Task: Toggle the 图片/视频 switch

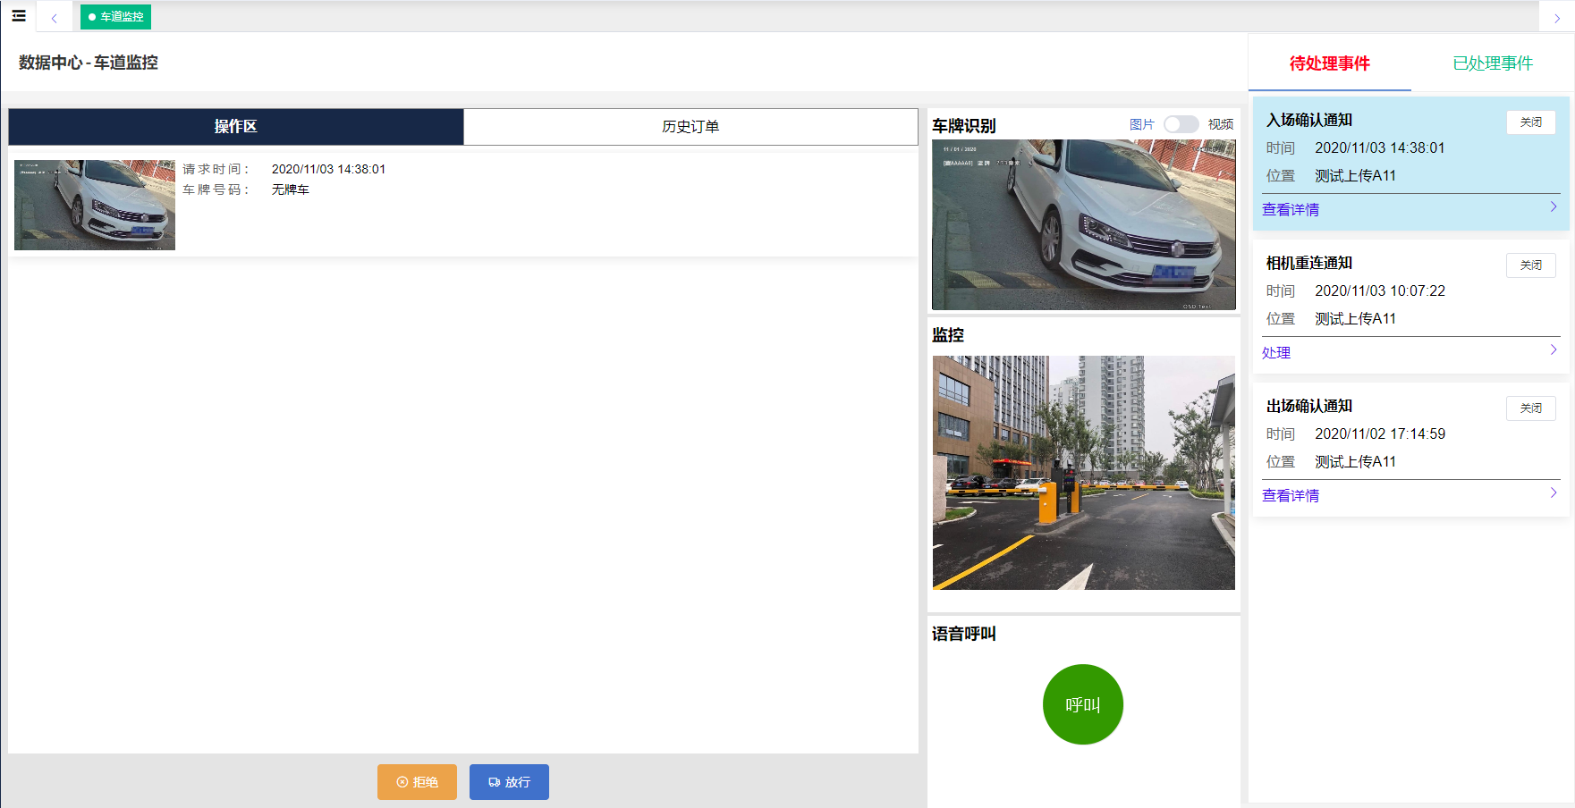Action: coord(1181,124)
